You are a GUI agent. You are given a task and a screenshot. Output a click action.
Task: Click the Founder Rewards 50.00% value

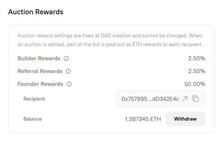tap(195, 84)
